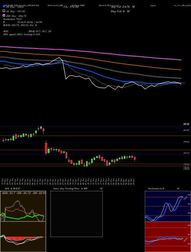This screenshot has height=252, width=191.
Task: Click the 'ADX: (MGR) 15.7, 16.7, 23' line
Action: tap(27, 31)
